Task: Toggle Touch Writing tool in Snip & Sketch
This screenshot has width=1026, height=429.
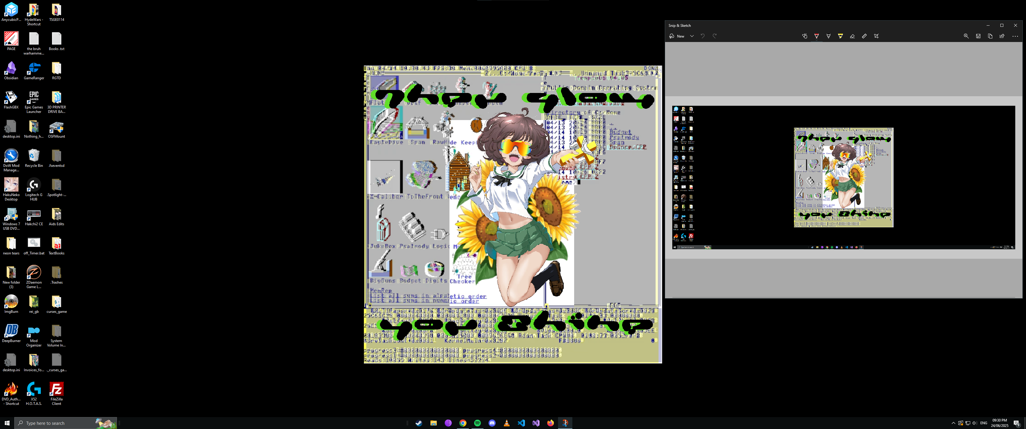Action: (805, 36)
